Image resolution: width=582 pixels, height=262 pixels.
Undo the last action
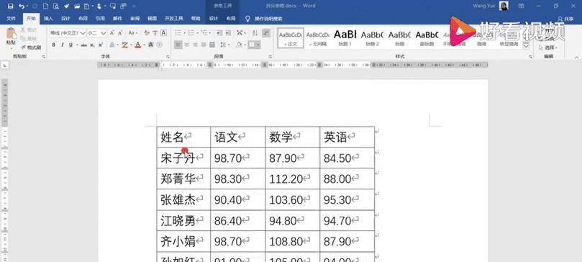tap(21, 6)
